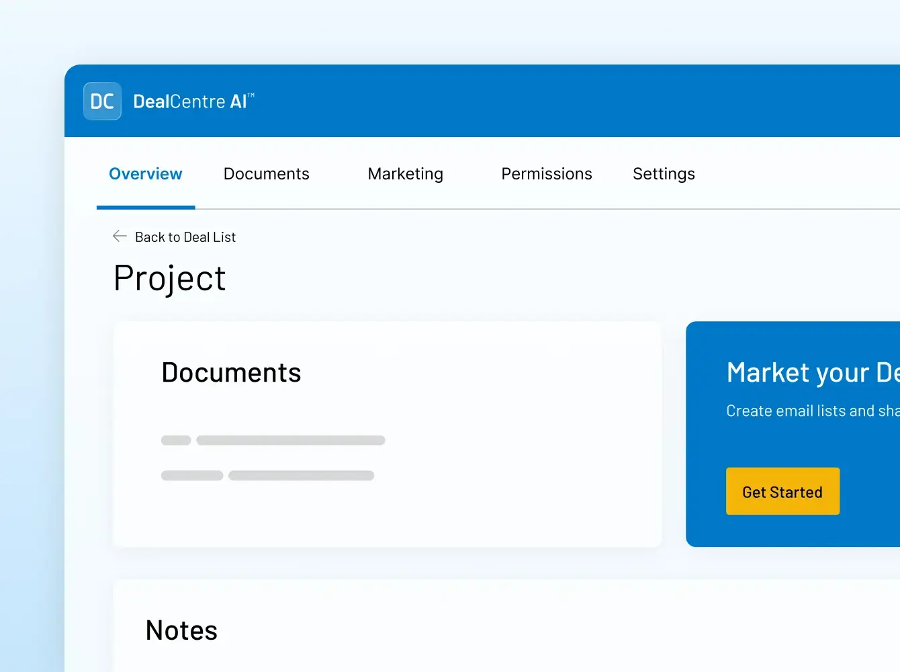The height and width of the screenshot is (672, 900).
Task: Click the DealCentre AI brand name
Action: [x=193, y=101]
